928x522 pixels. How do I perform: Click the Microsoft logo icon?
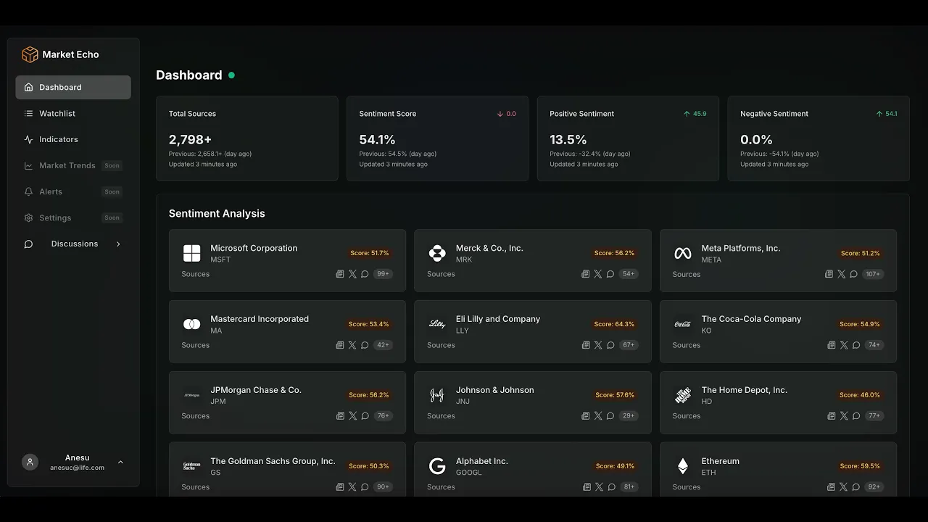click(191, 253)
